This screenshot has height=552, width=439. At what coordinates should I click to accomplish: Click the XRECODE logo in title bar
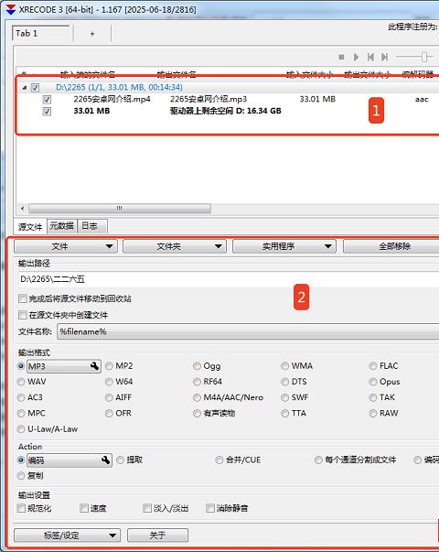[x=11, y=9]
